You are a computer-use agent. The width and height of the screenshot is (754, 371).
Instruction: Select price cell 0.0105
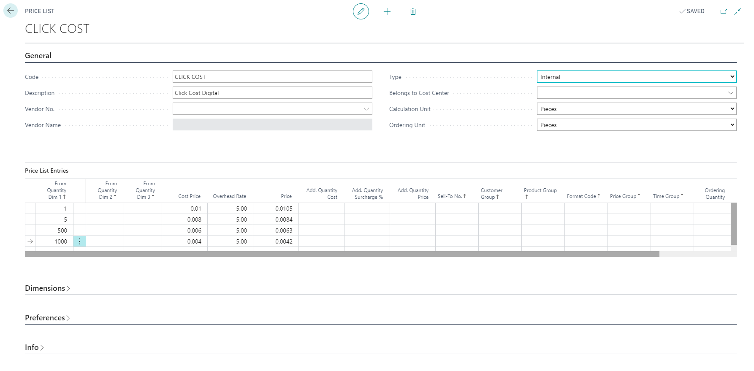click(x=276, y=209)
